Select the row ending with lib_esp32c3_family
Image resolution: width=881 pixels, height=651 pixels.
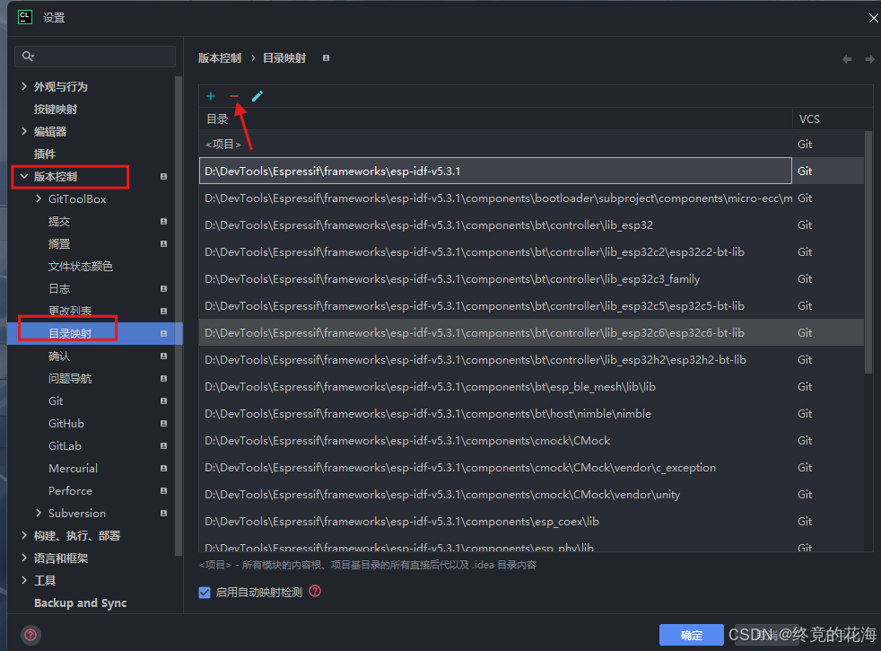click(531, 279)
